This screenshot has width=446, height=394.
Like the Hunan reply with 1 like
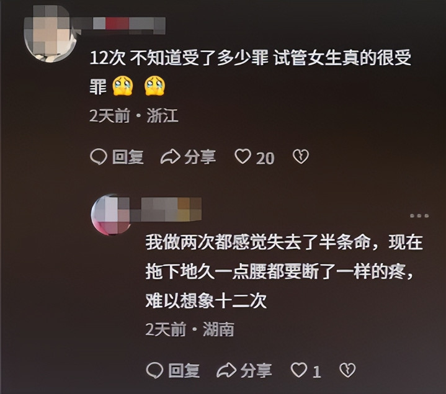point(298,370)
